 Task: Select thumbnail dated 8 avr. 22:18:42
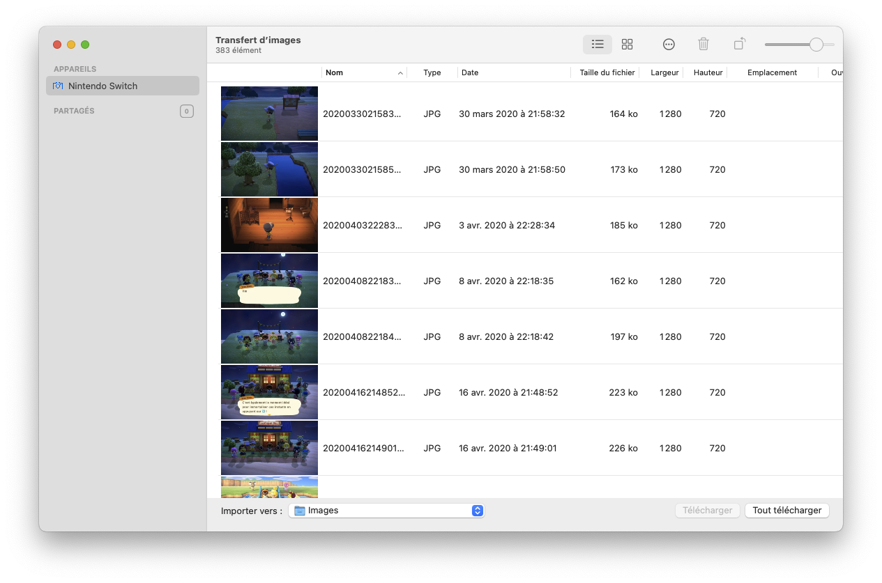coord(269,336)
